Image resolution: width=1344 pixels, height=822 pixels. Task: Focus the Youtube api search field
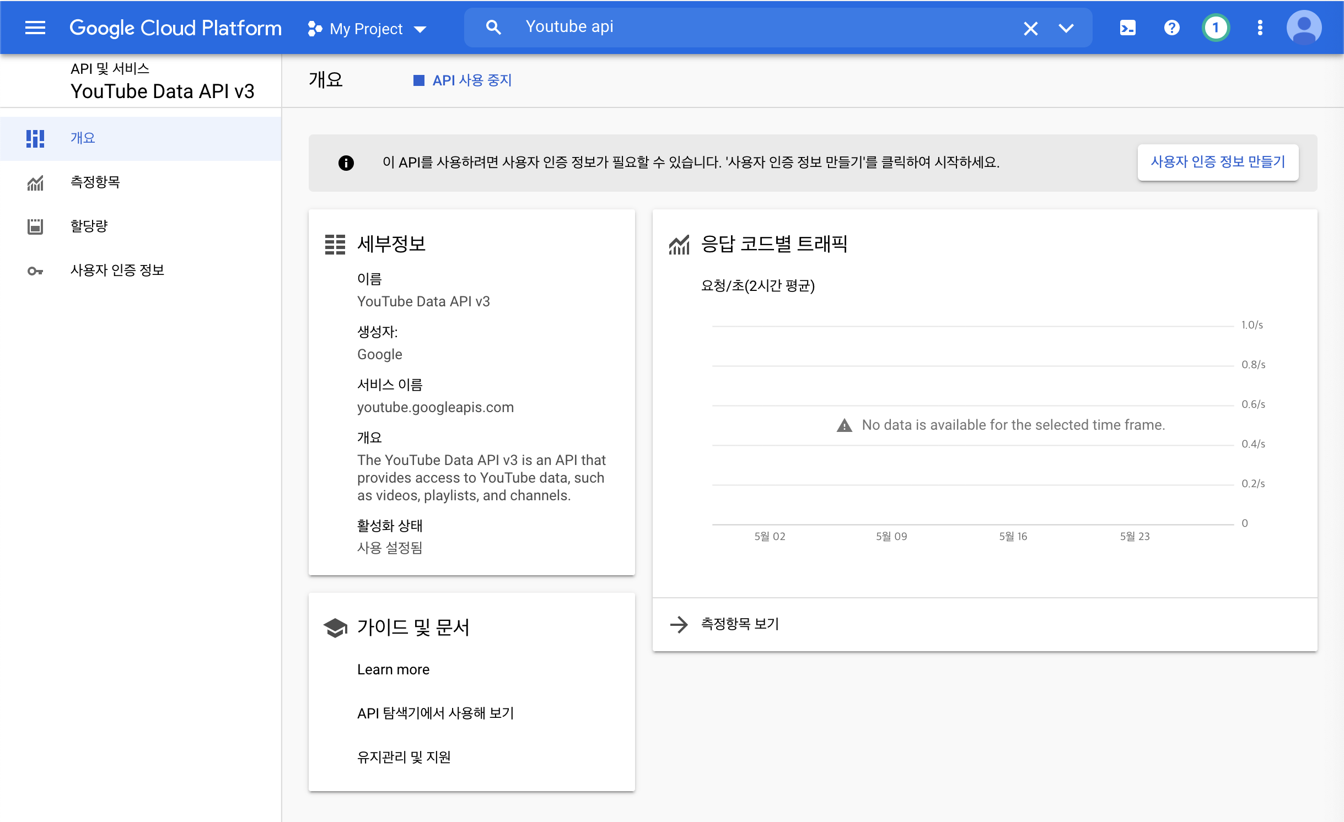[x=766, y=27]
